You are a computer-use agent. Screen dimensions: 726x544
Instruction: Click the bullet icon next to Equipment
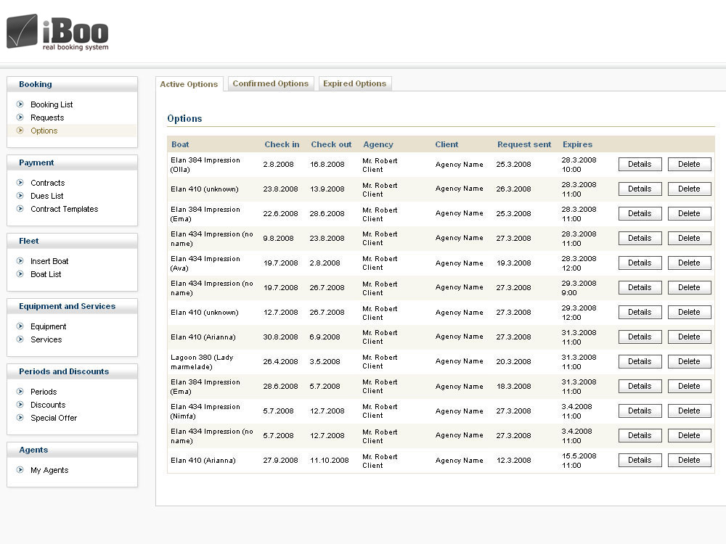[x=20, y=326]
